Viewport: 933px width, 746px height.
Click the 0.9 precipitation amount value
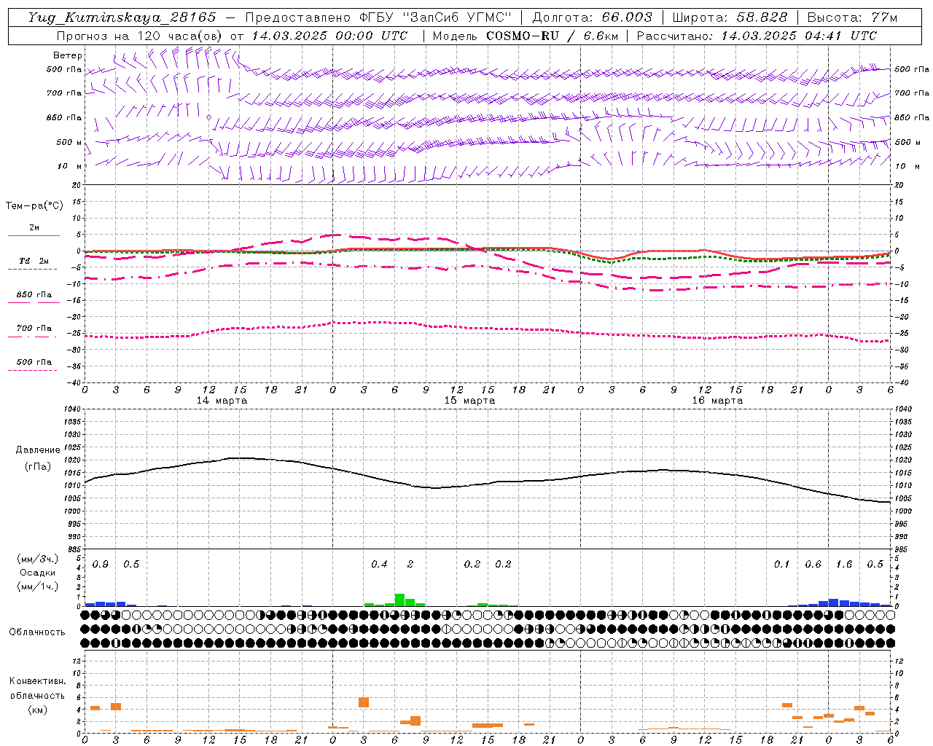point(101,565)
